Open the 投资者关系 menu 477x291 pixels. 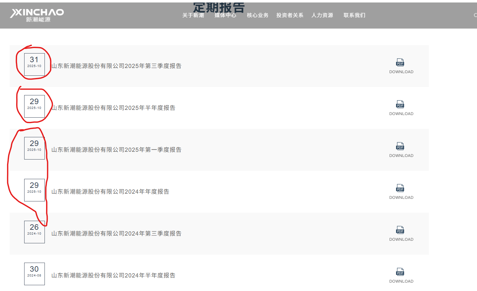click(290, 15)
